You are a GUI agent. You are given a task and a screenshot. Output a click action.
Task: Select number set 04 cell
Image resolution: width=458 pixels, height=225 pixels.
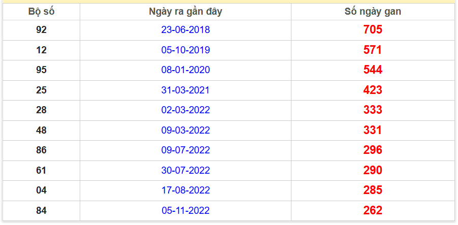[x=42, y=190]
